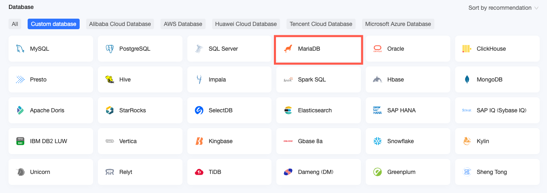Select the Elasticsearch label
The image size is (547, 193).
click(315, 110)
